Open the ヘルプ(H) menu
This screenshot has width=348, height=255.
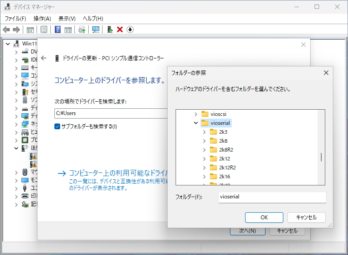93,18
